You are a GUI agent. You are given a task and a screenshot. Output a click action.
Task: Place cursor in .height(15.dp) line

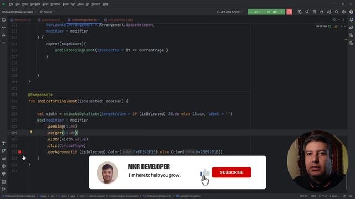point(62,133)
